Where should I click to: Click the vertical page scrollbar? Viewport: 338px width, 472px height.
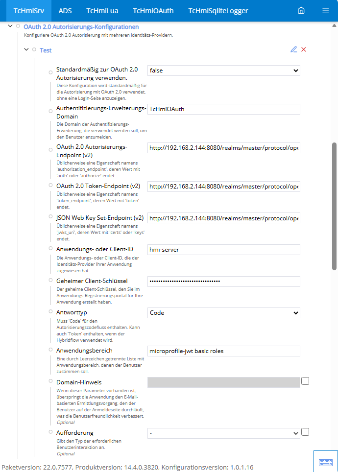(335, 206)
